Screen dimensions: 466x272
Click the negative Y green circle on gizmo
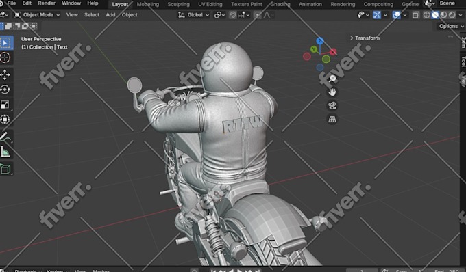(326, 59)
